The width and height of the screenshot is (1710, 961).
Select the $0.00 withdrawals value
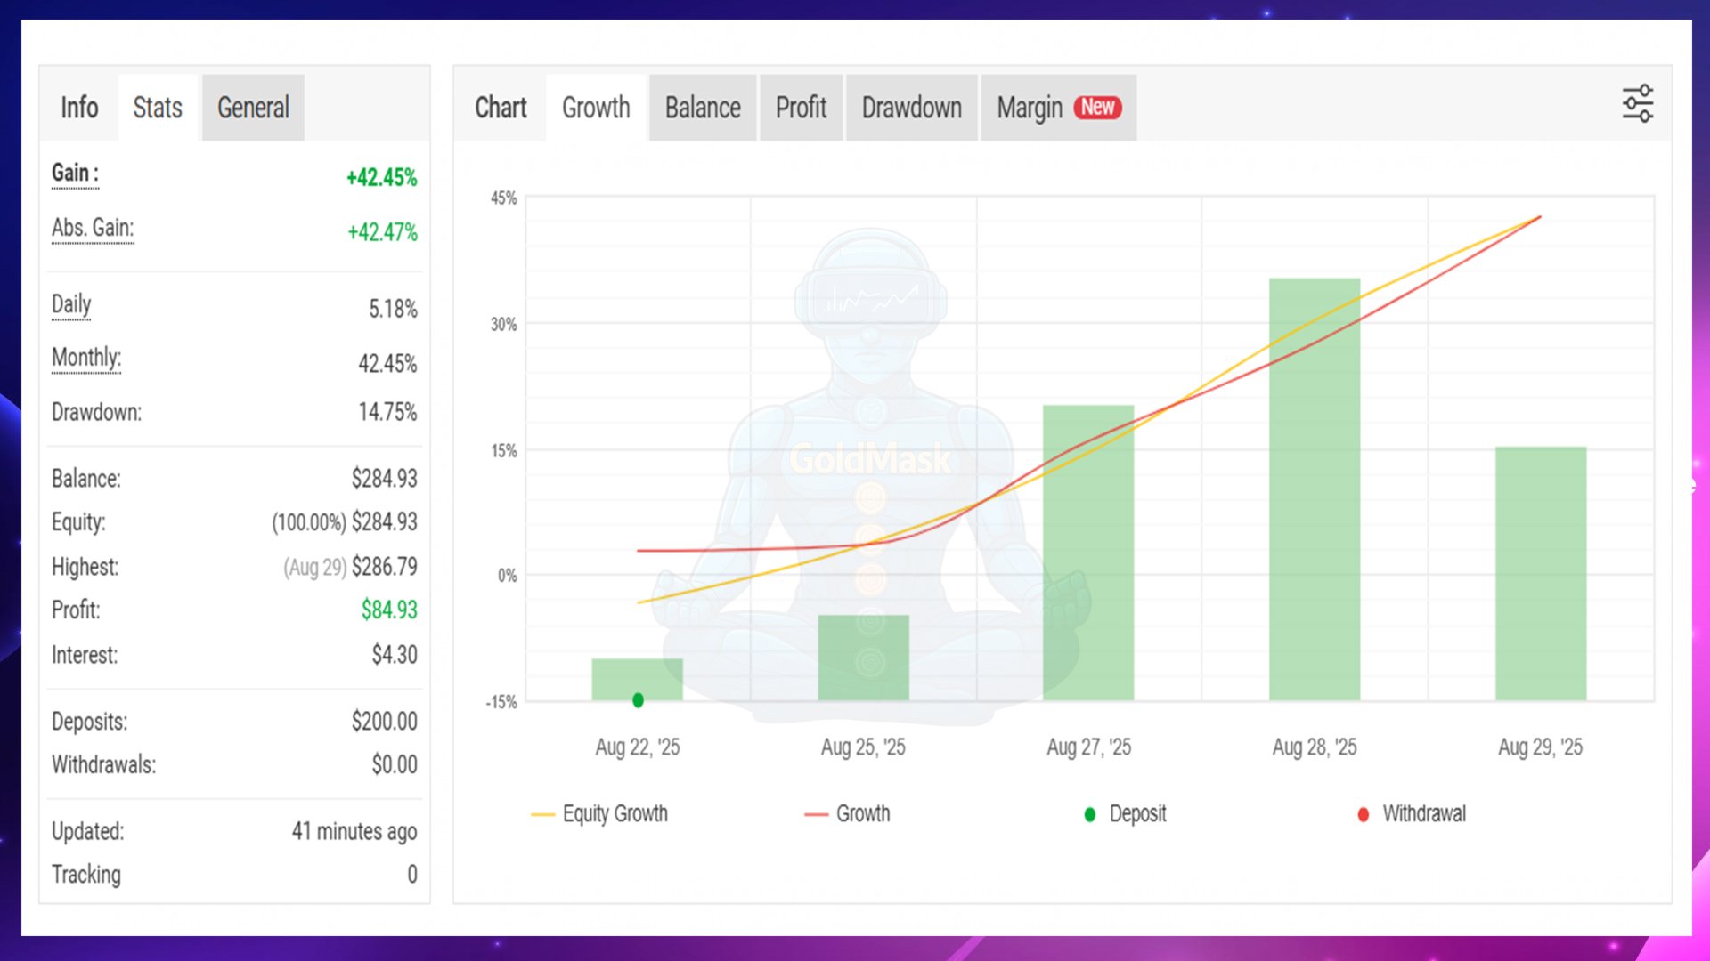[395, 764]
